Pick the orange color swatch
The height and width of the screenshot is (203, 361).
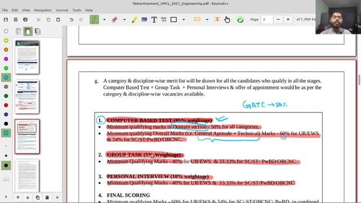point(6,50)
